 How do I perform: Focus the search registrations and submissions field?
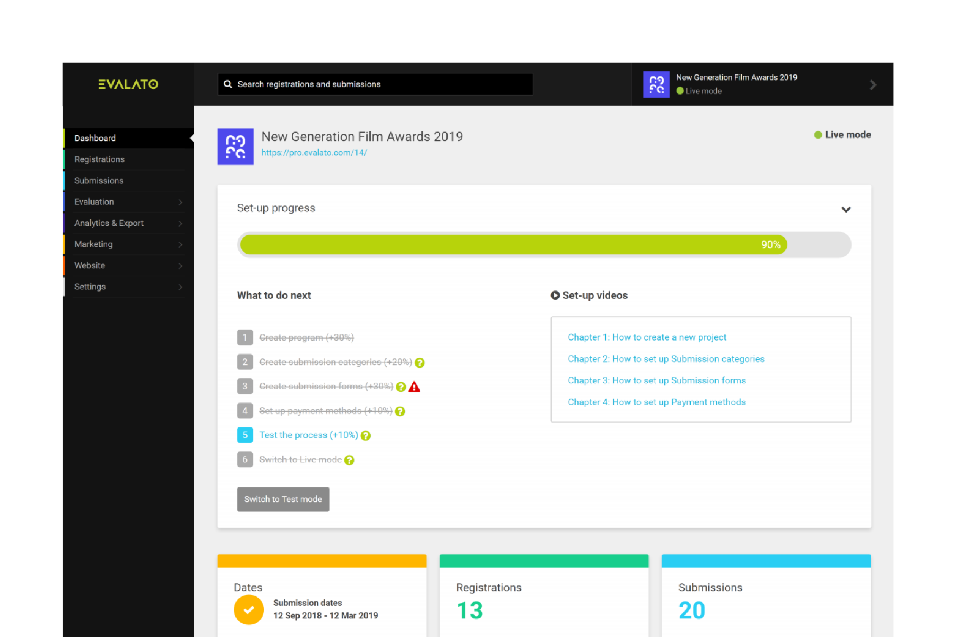pyautogui.click(x=382, y=84)
